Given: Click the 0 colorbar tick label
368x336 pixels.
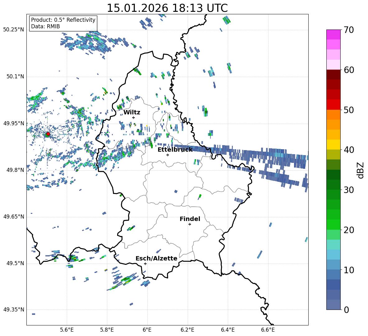Looking at the screenshot, I should [346, 310].
